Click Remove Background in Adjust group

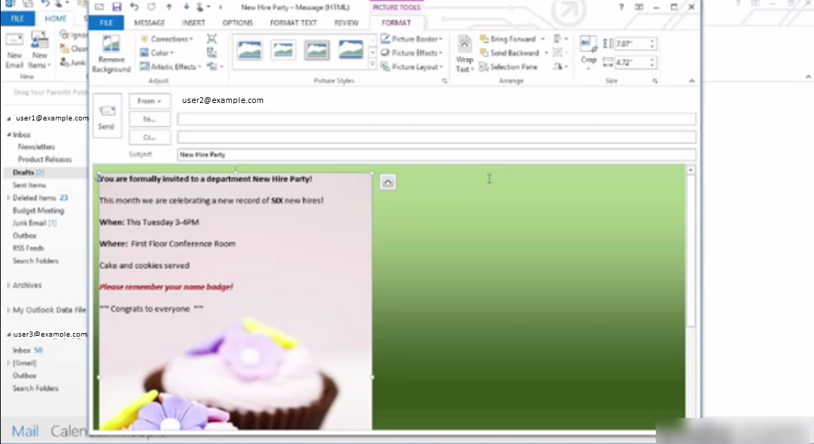point(111,54)
